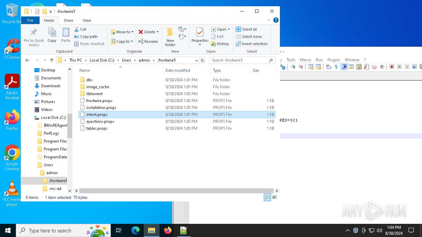Screen dimensions: 422x237
Task: Open Quick Access Toolbar customize dropdown
Action: (x=50, y=12)
